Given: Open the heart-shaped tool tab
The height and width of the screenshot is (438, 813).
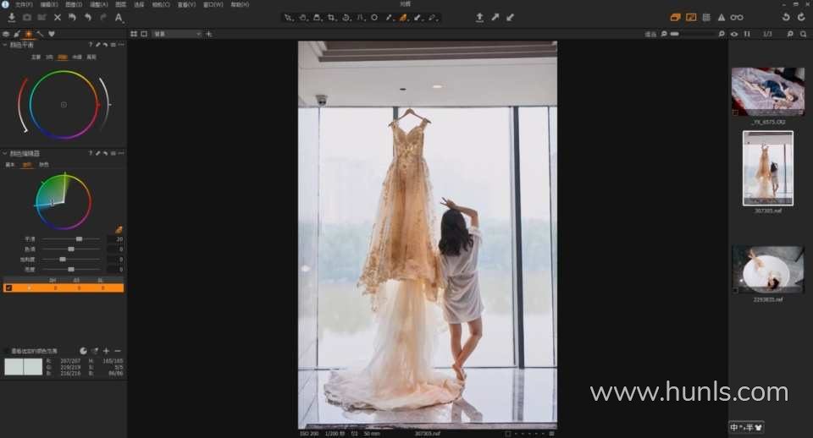Looking at the screenshot, I should [52, 34].
